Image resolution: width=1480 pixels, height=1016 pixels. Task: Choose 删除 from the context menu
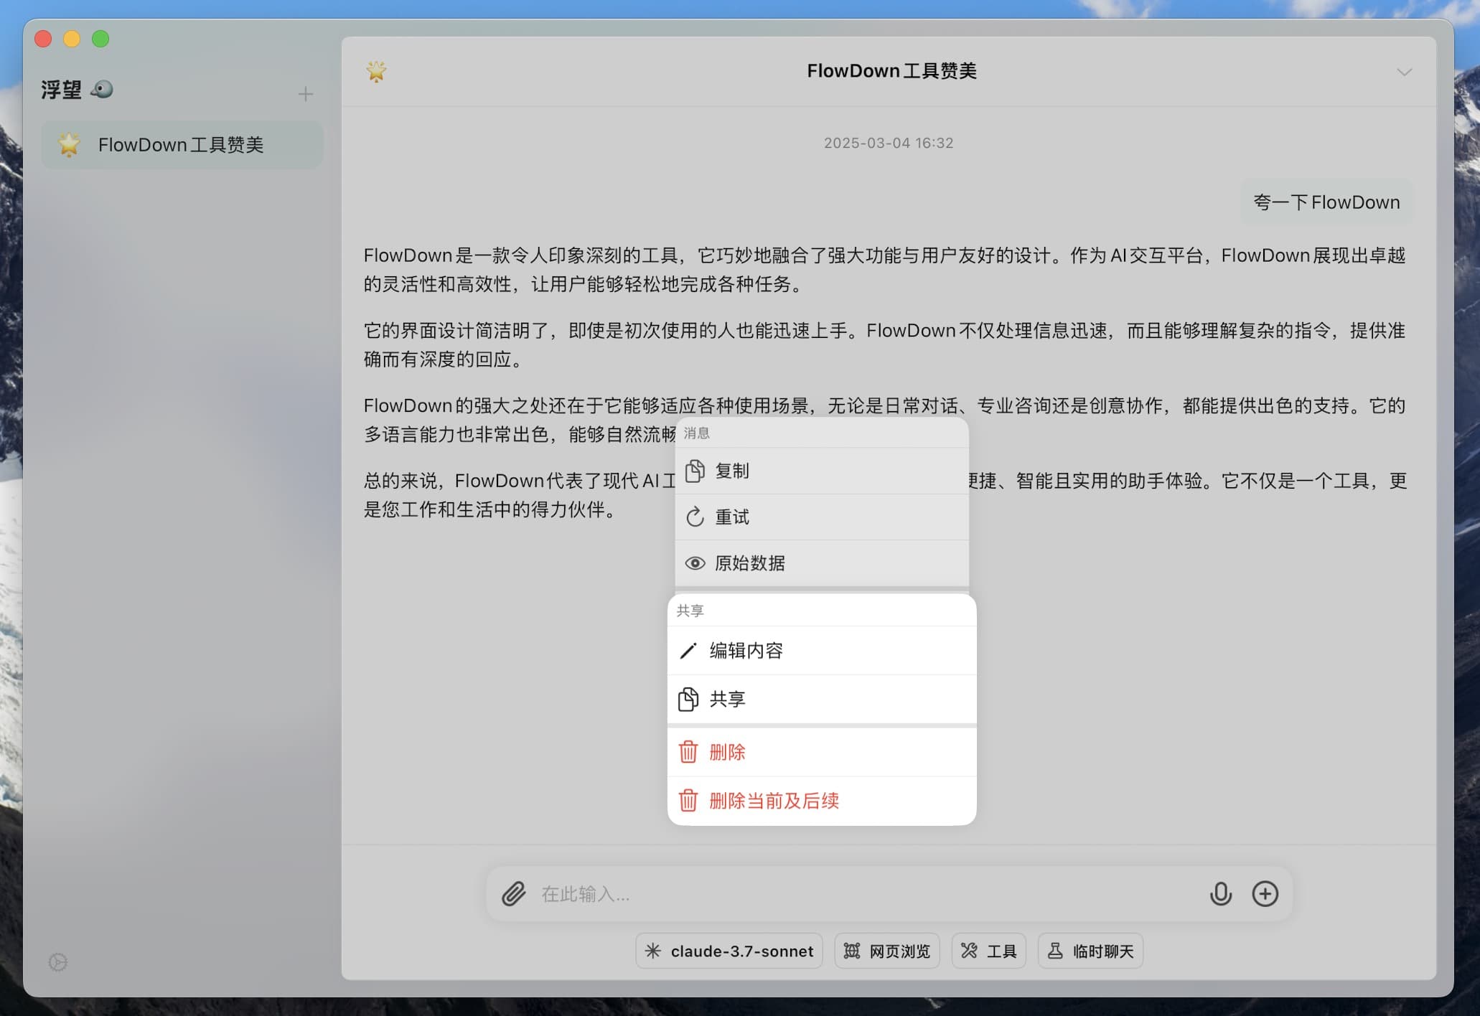[822, 753]
